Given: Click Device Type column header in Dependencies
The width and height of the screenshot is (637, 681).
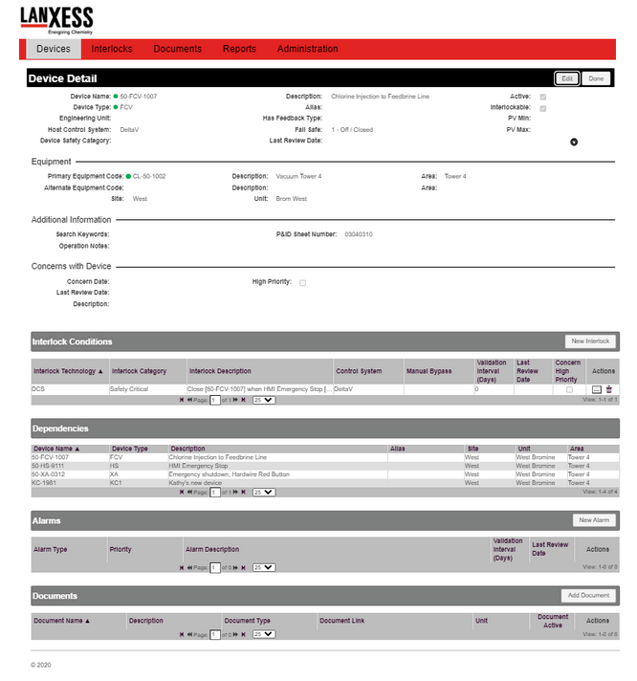Looking at the screenshot, I should tap(129, 449).
